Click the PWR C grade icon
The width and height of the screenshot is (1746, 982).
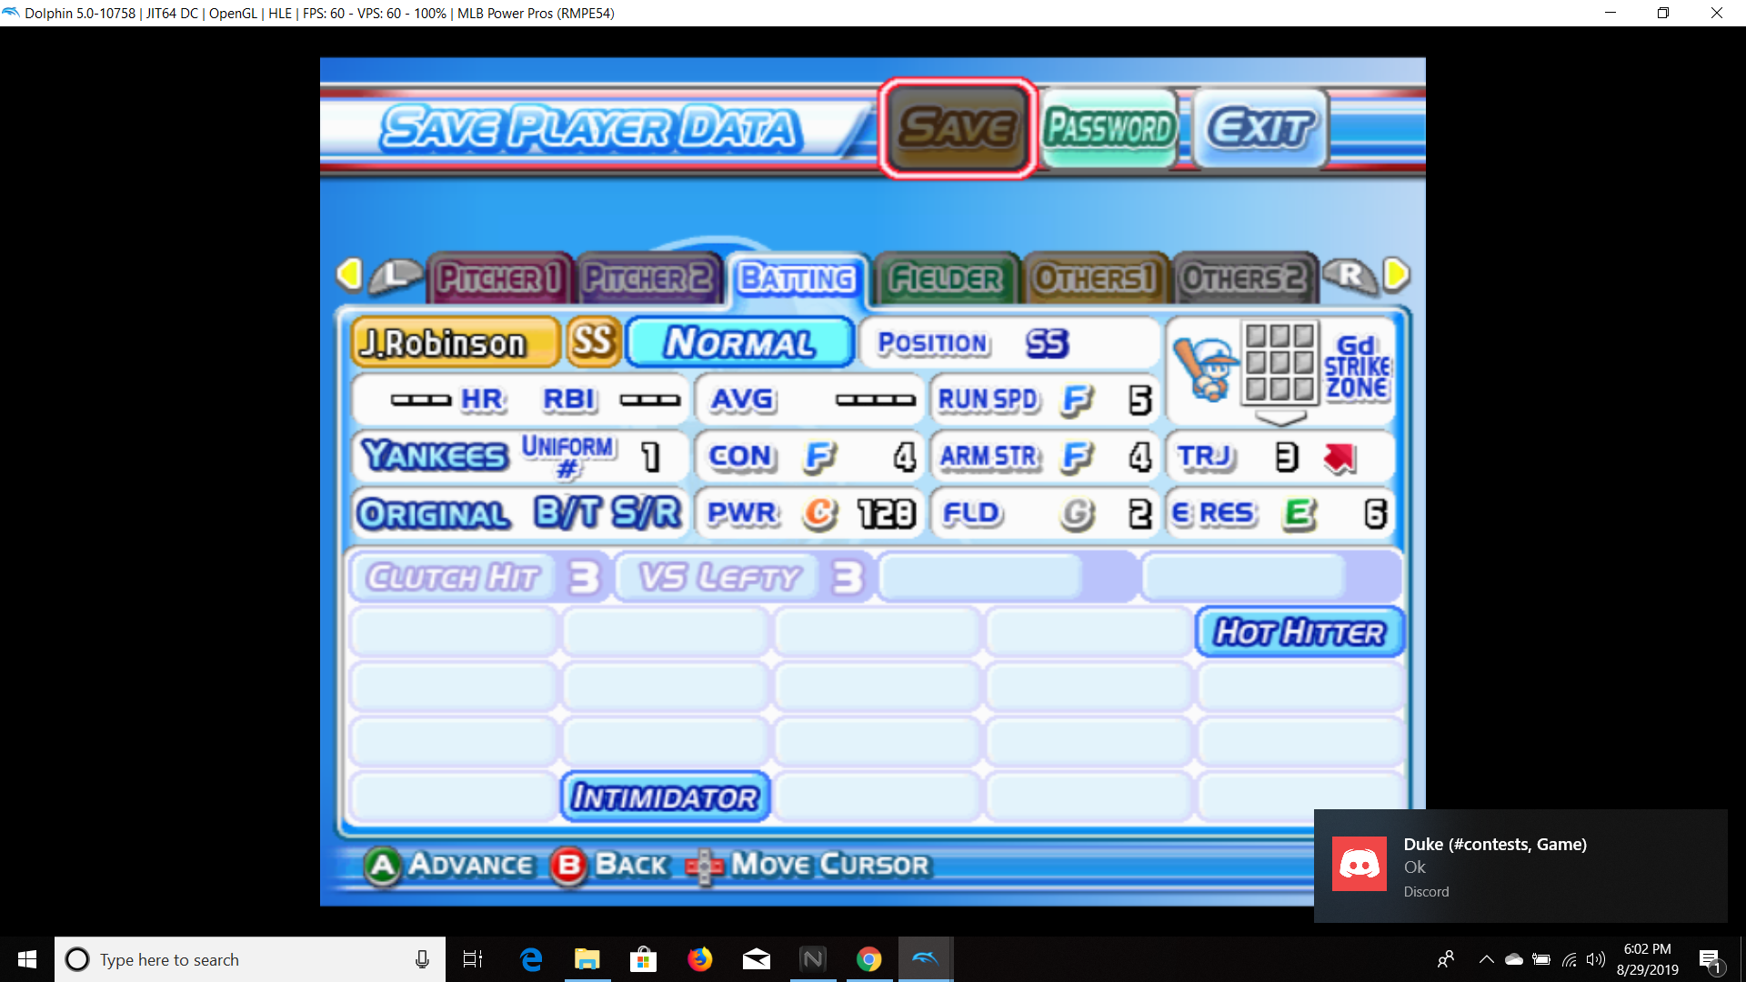[820, 514]
